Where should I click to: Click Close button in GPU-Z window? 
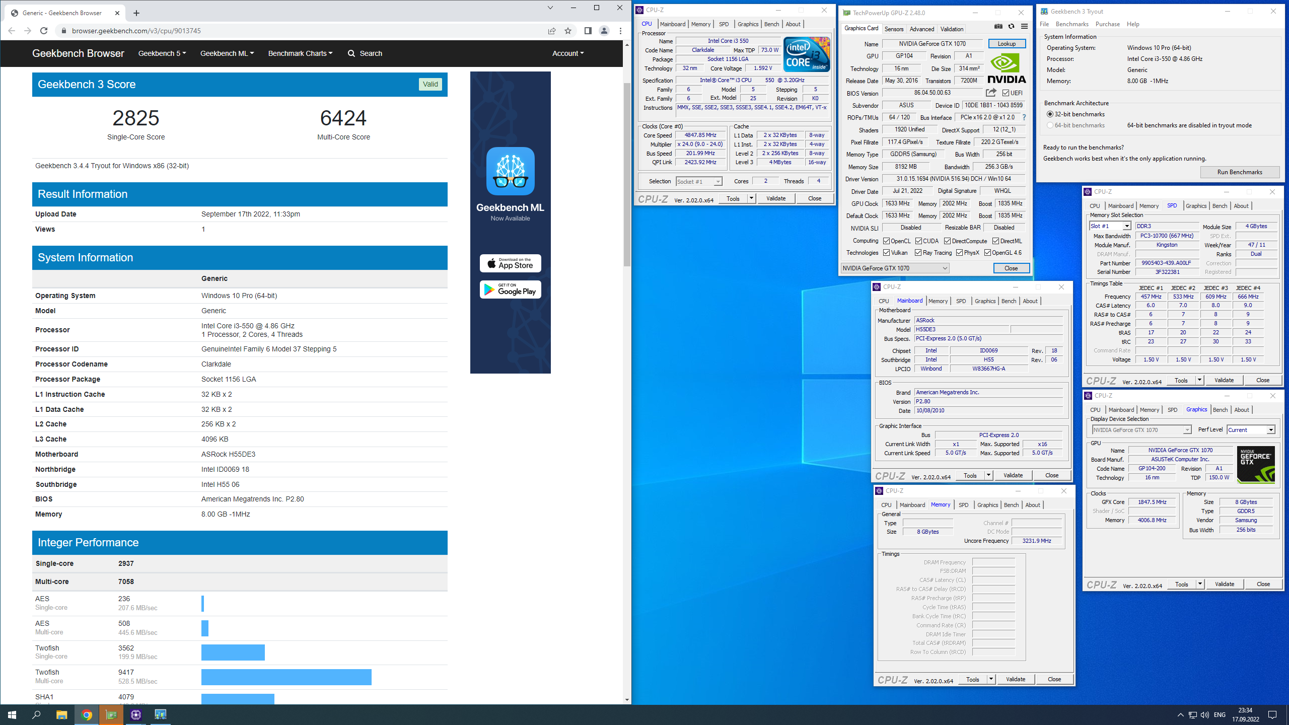pyautogui.click(x=1011, y=268)
